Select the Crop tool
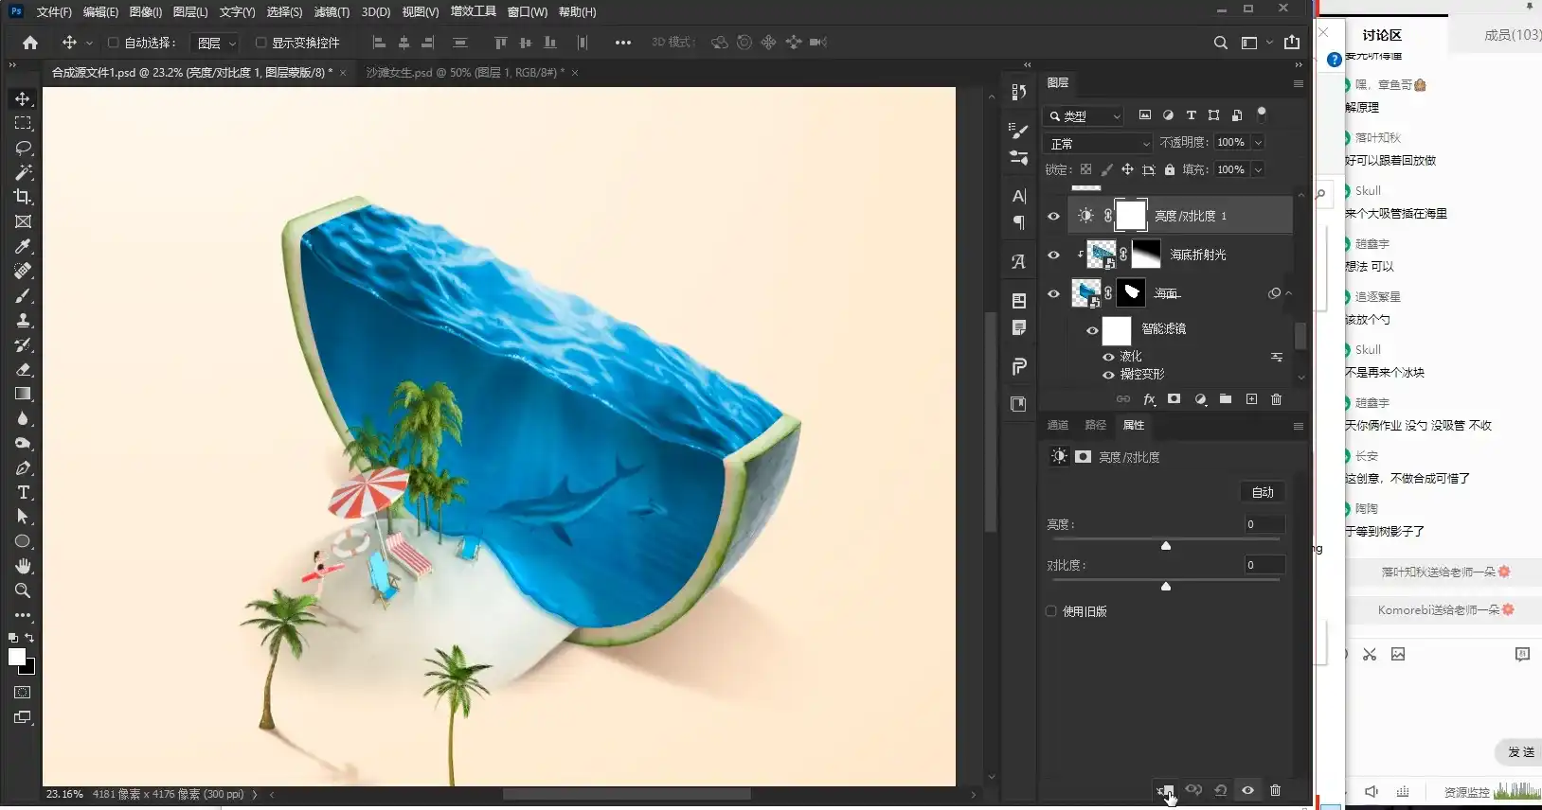 click(x=23, y=197)
